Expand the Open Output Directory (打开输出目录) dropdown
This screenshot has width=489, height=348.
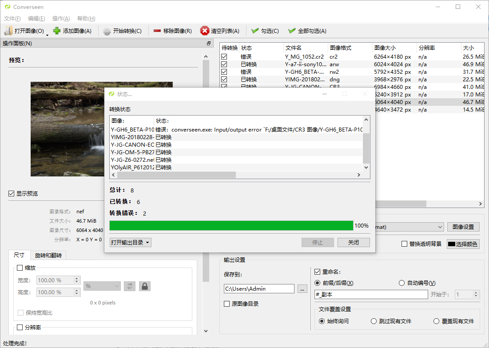[131, 243]
